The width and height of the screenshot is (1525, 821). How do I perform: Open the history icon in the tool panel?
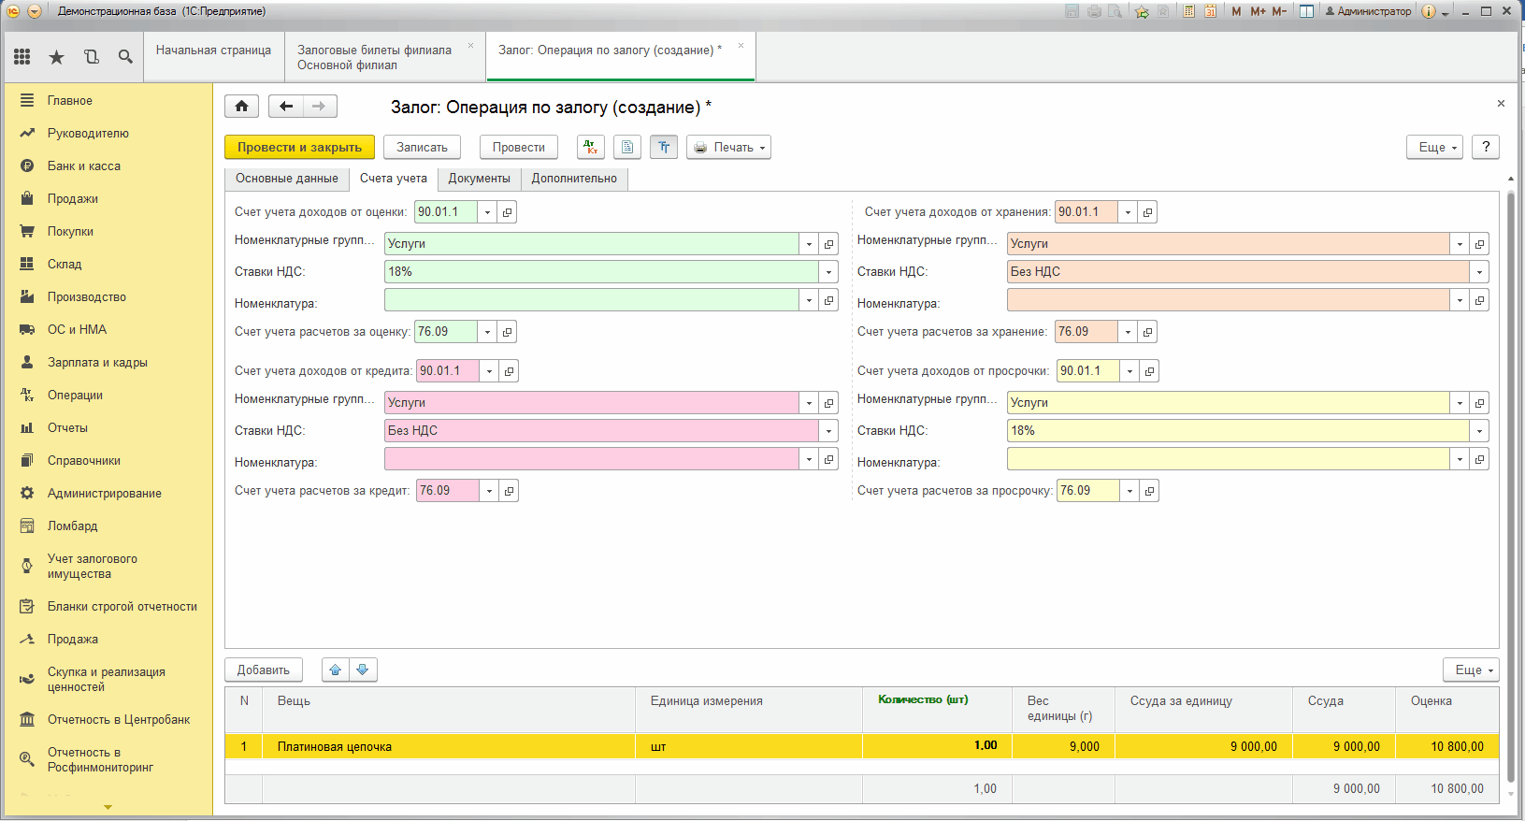coord(92,57)
